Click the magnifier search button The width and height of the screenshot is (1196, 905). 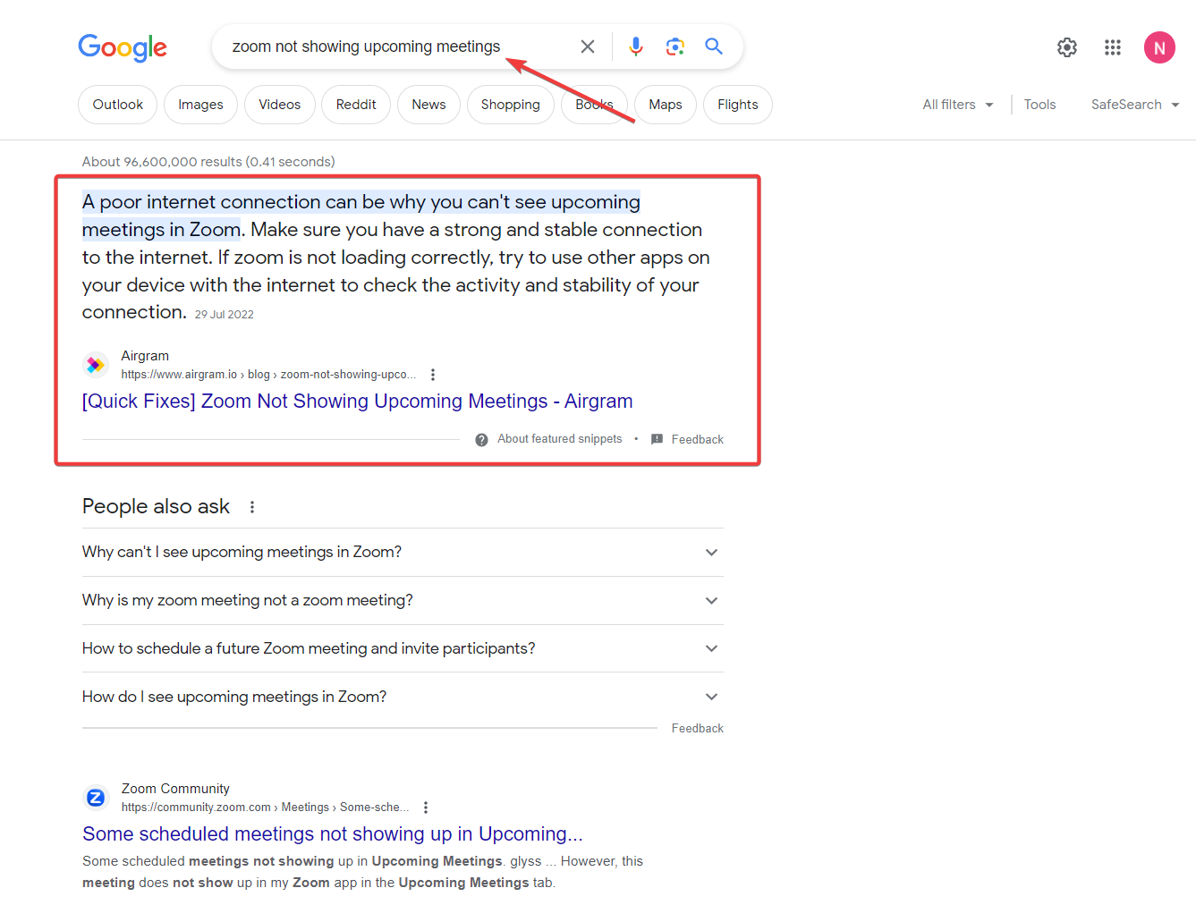(714, 47)
